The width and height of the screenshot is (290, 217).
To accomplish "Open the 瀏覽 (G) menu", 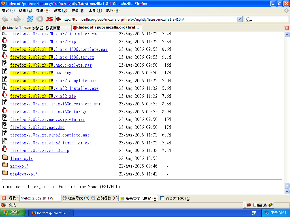I will (61, 10).
